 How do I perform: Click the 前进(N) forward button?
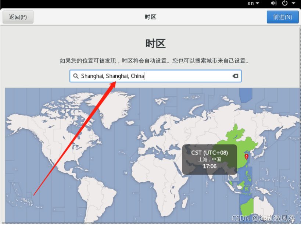[x=282, y=17]
